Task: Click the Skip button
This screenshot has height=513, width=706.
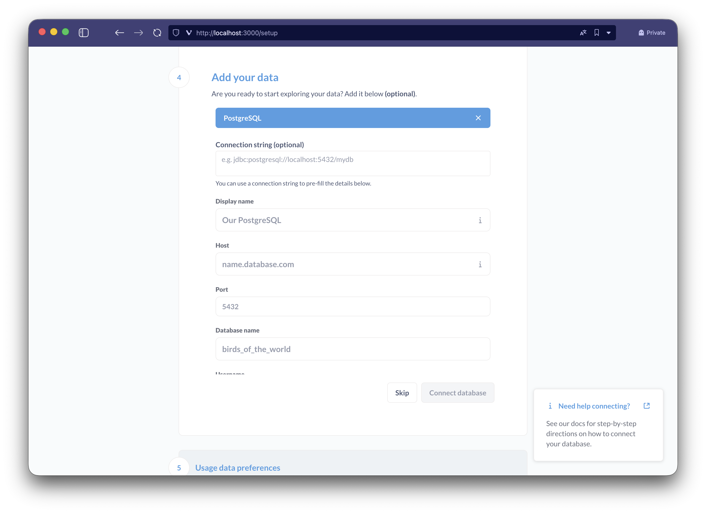Action: (x=402, y=393)
